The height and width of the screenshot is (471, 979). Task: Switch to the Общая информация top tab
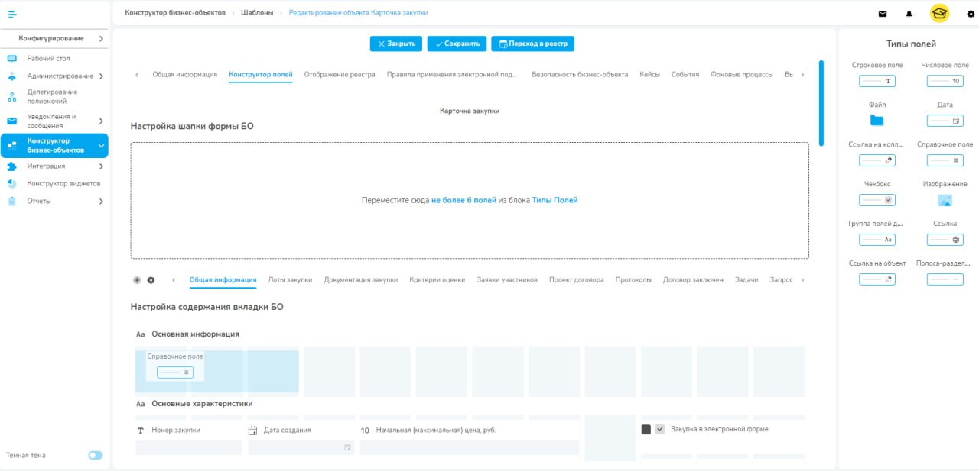click(x=184, y=74)
